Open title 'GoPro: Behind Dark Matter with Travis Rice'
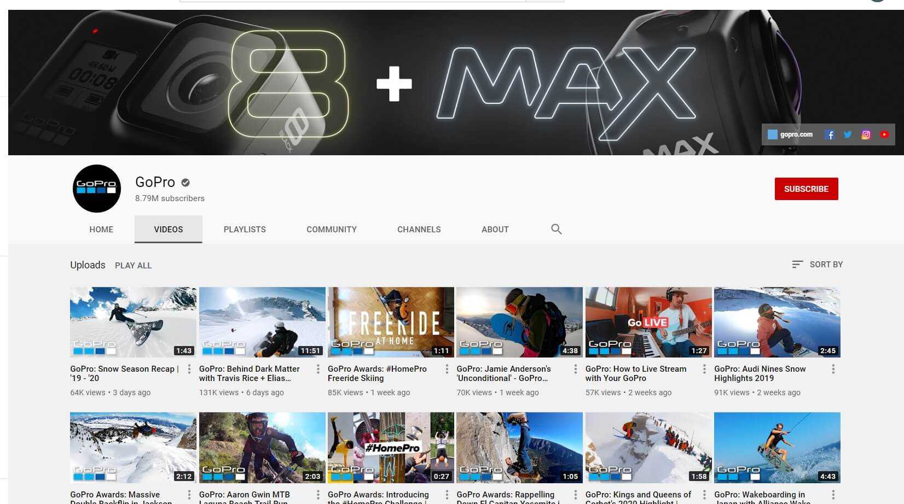 250,373
